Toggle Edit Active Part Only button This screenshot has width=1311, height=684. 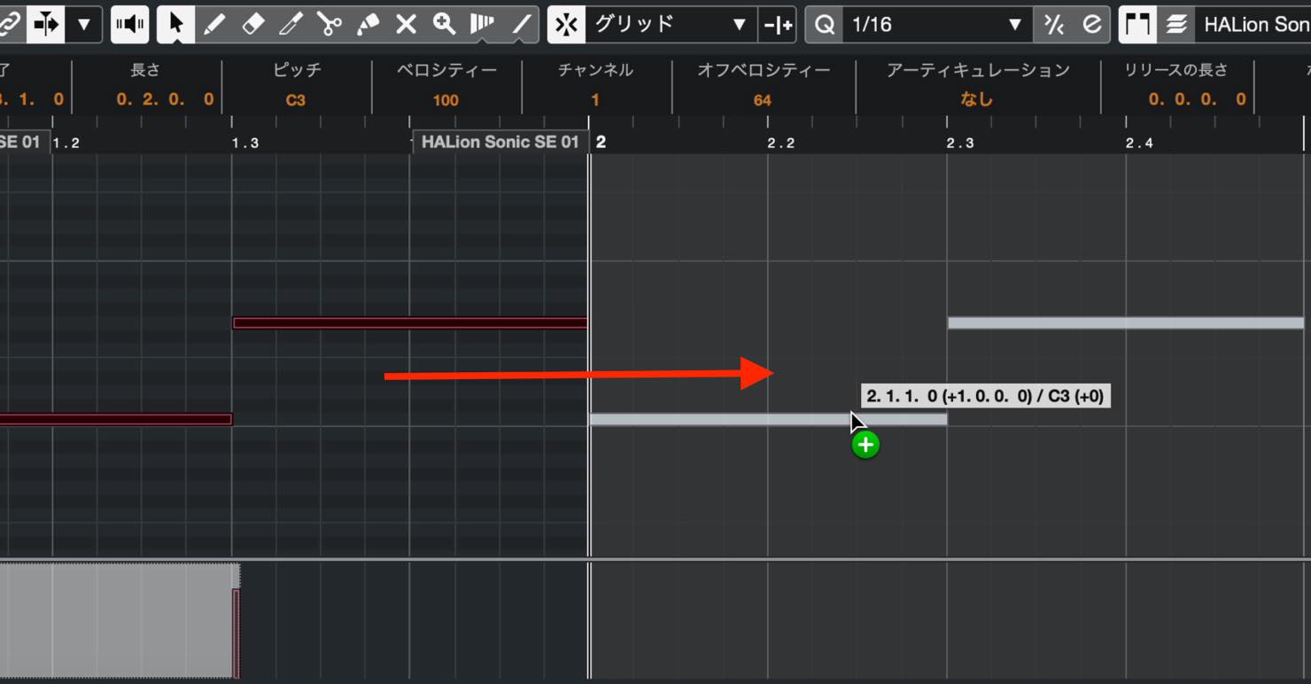[1175, 25]
